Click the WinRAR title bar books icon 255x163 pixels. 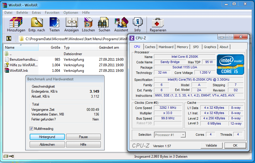[5, 5]
